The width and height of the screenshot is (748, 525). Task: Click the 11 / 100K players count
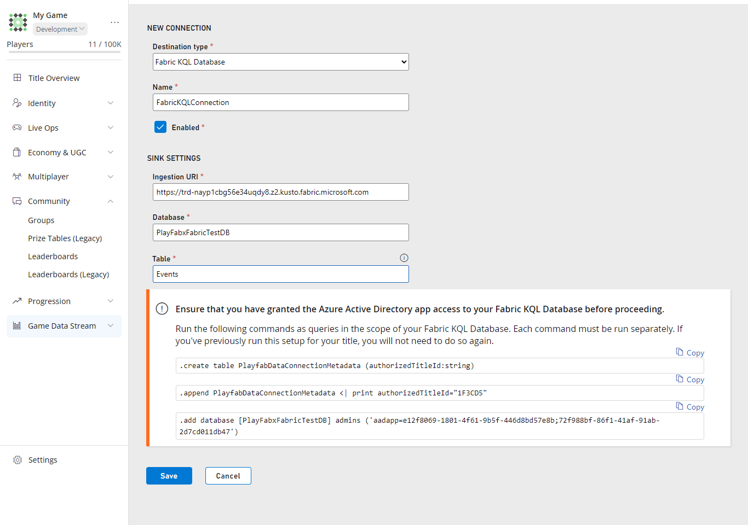(x=105, y=44)
